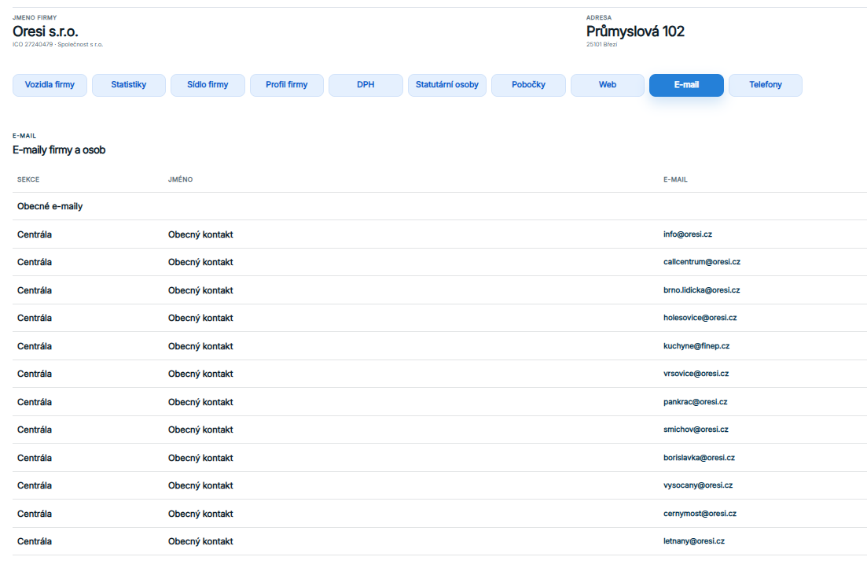Click Centrála in the info@oresi.cz row
The image size is (867, 579).
pos(35,234)
